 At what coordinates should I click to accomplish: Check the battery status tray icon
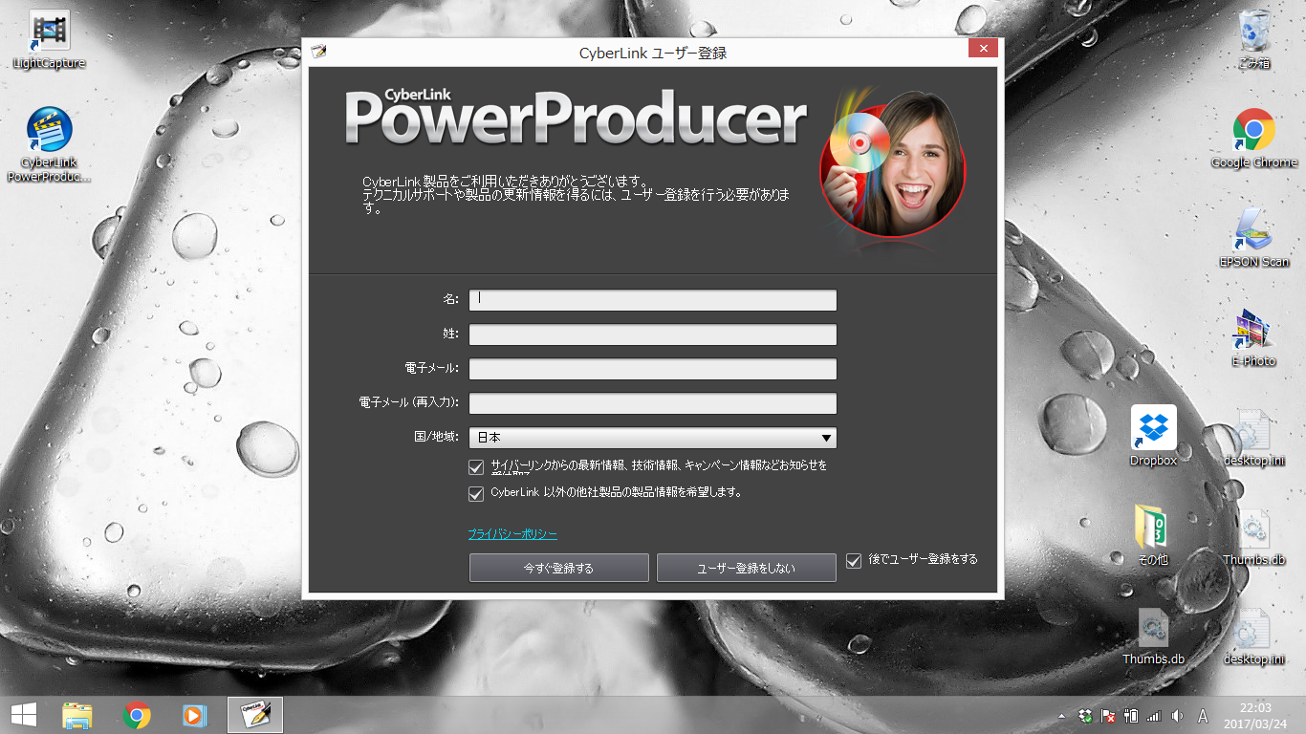[1131, 716]
